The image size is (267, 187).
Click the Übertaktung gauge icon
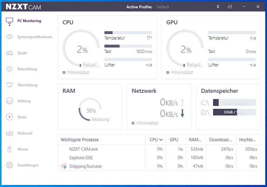coord(9,85)
